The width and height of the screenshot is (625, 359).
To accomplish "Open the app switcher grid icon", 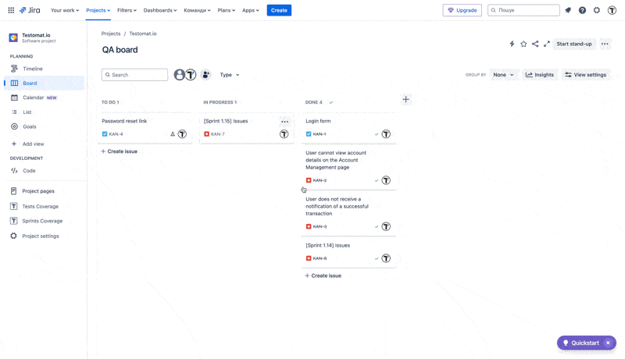I will click(x=11, y=10).
